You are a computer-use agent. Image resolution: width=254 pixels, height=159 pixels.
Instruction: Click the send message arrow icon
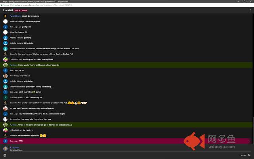pos(249,155)
